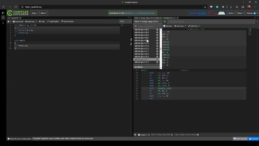259x146 pixels.
Task: Favorite x86-64 gcc 4.7.3 with its star
Action: coord(157,46)
